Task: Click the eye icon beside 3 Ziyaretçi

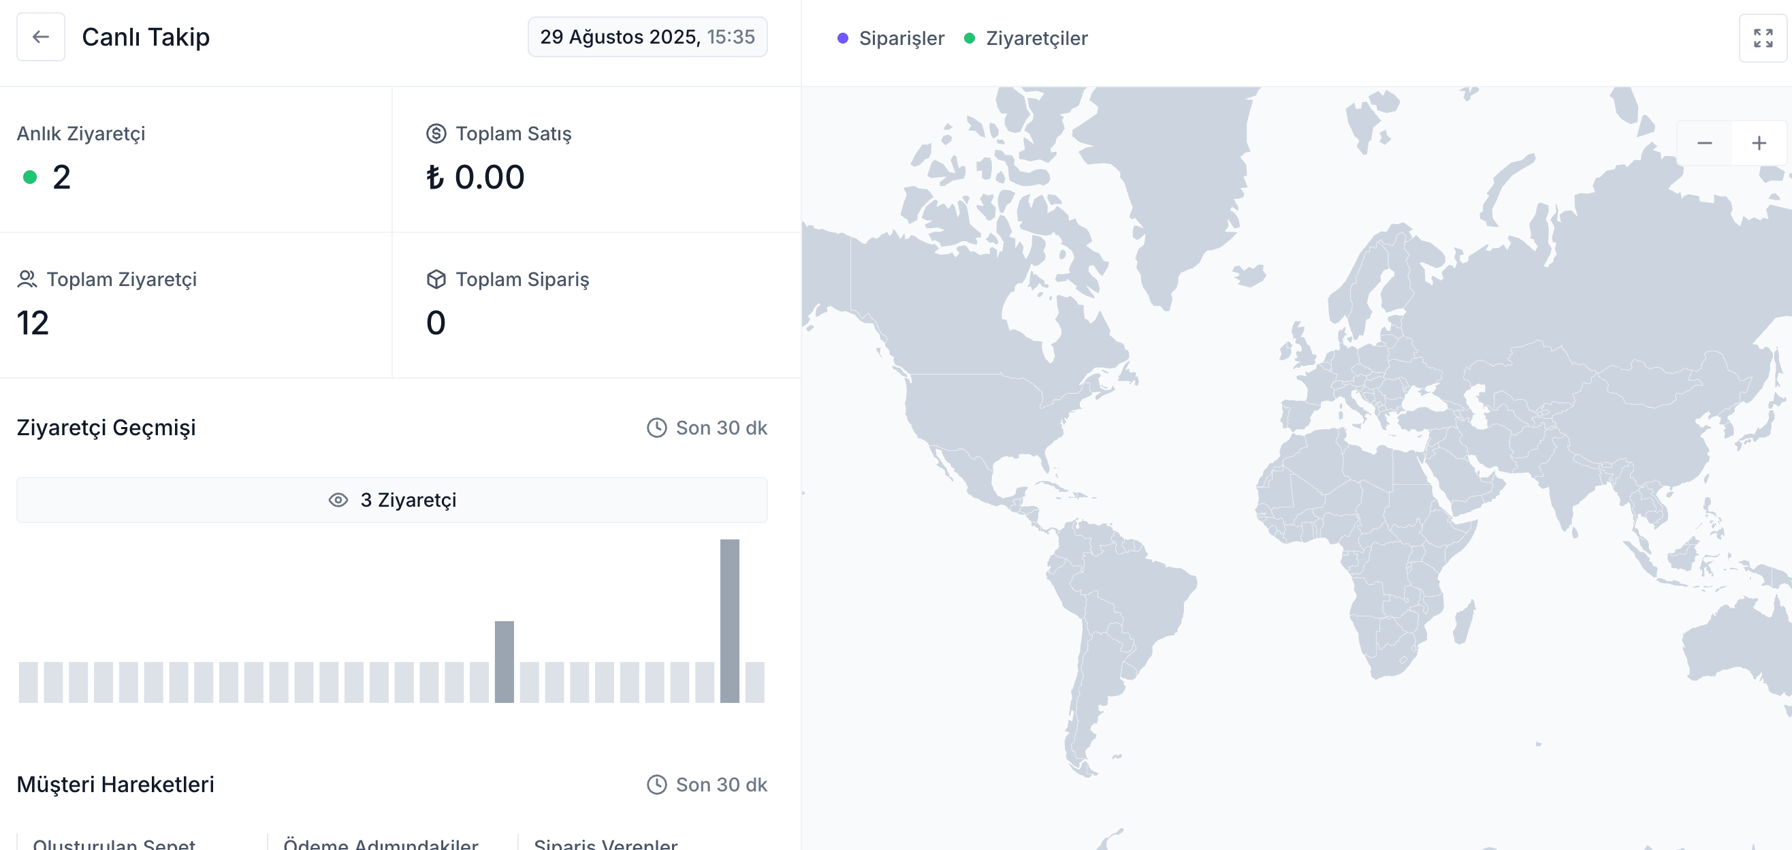Action: click(x=338, y=500)
